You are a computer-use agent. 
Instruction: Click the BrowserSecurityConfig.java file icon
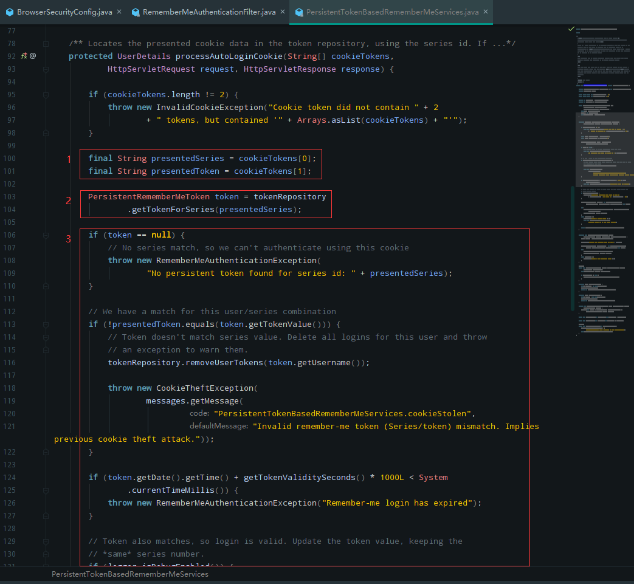click(x=10, y=12)
